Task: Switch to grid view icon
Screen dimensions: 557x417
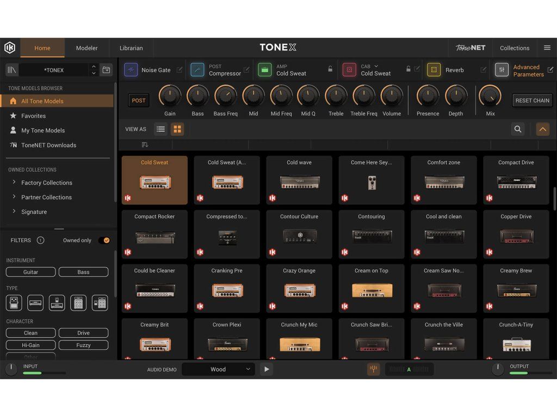Action: pyautogui.click(x=177, y=129)
